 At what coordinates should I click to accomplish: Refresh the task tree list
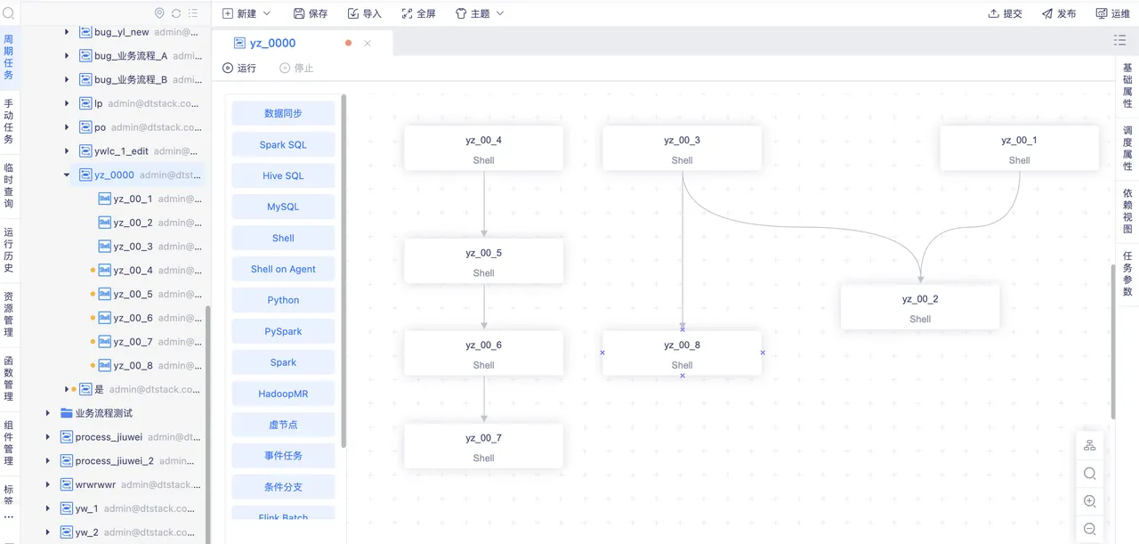(x=176, y=13)
